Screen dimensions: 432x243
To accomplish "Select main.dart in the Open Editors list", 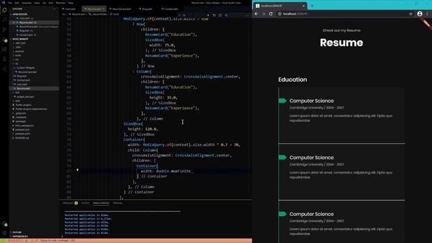I will 26,18.
